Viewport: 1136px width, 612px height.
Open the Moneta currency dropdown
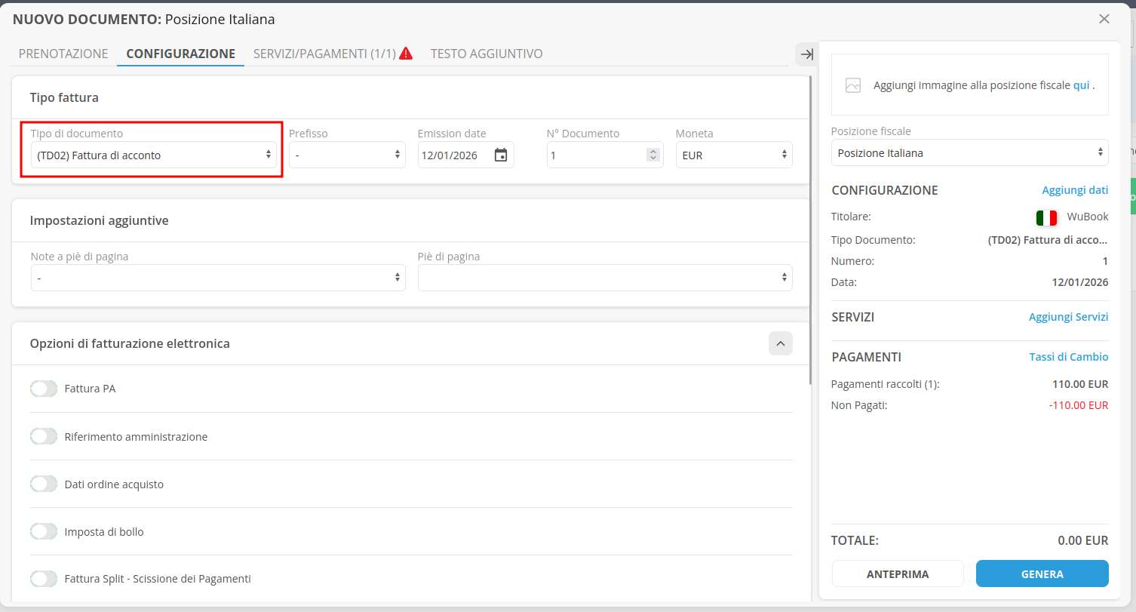click(733, 155)
